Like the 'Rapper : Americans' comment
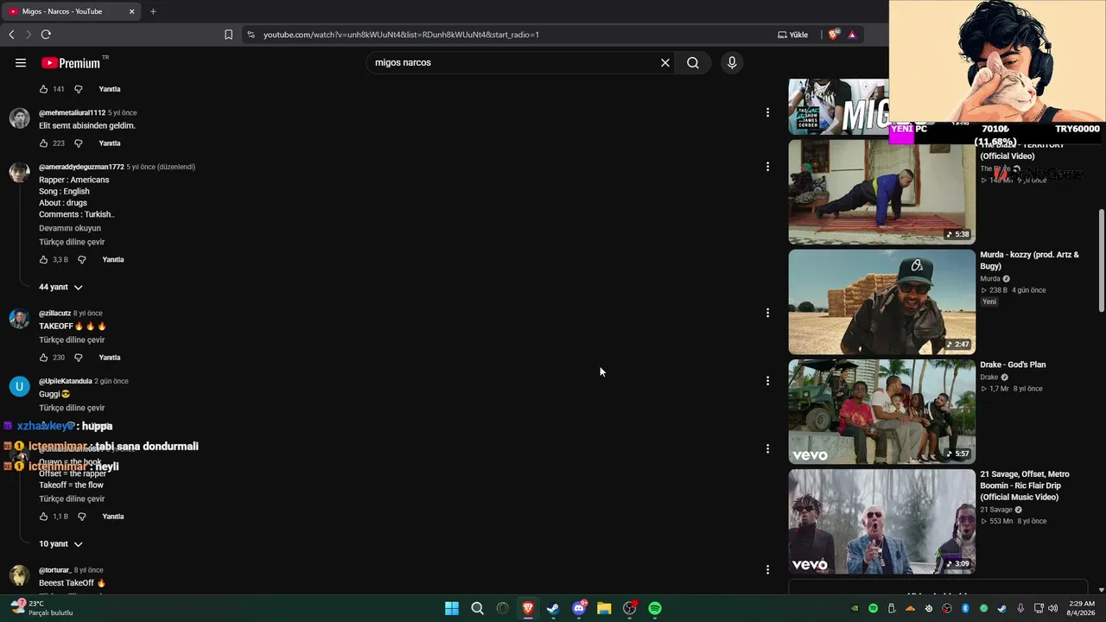This screenshot has height=622, width=1106. tap(43, 260)
